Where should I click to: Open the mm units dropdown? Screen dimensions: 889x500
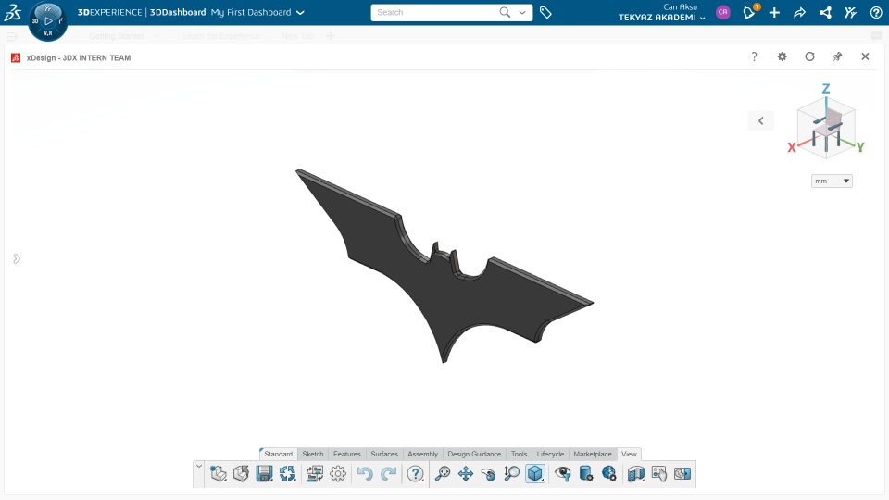pyautogui.click(x=832, y=181)
